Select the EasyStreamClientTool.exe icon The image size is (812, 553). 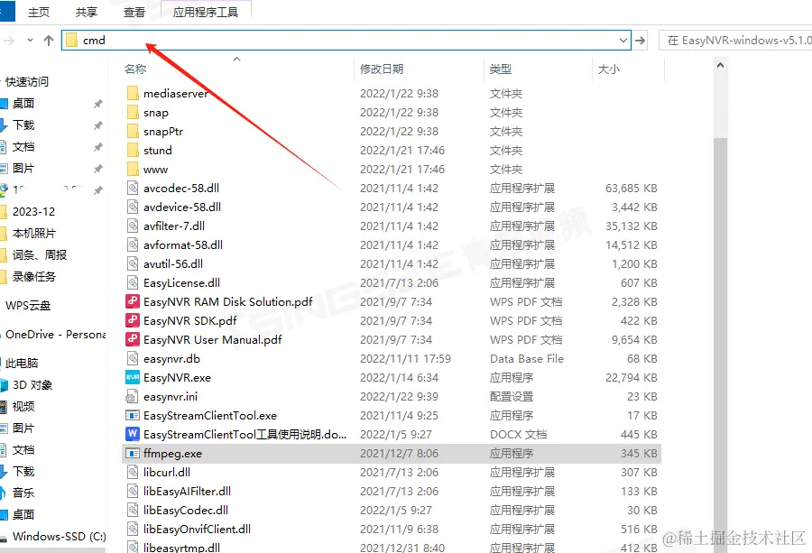click(133, 415)
